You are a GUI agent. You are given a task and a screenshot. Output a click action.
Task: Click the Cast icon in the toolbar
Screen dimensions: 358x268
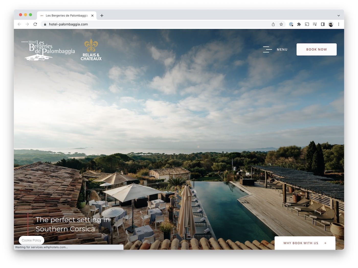pyautogui.click(x=307, y=24)
